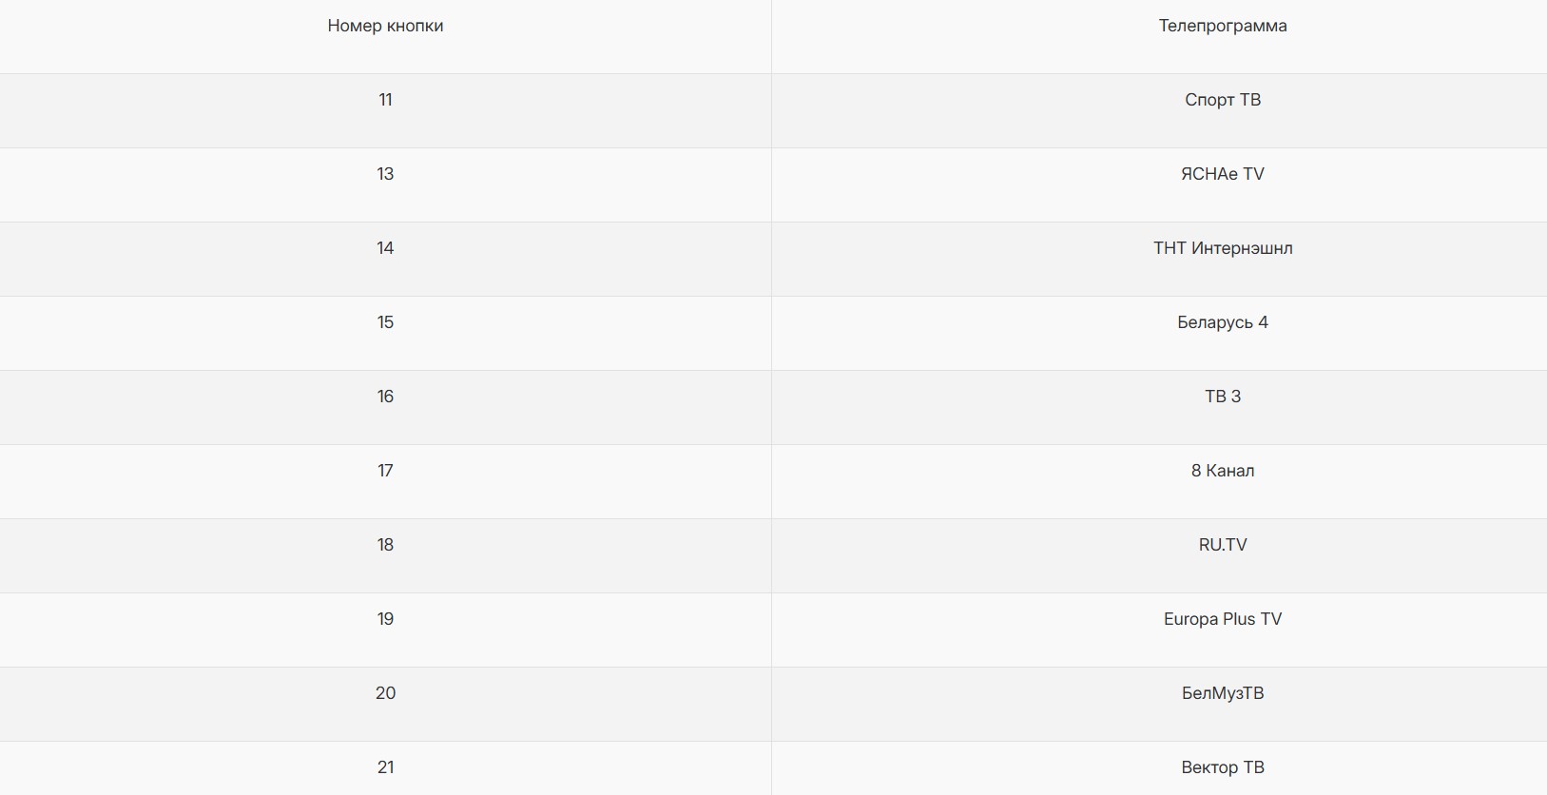Select the "БелМузТВ" channel cell
This screenshot has height=795, width=1547.
click(1222, 694)
